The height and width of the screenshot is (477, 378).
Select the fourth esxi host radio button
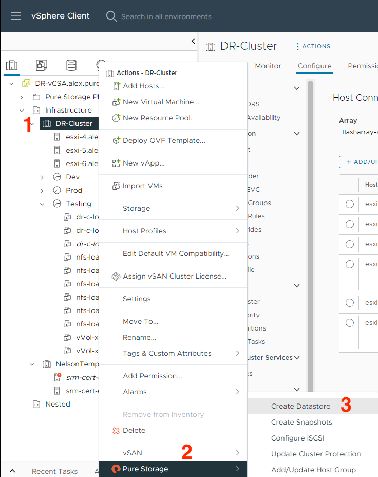350,264
